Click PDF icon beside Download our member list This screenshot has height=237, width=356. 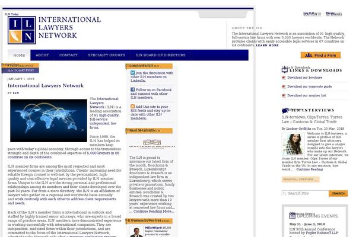[x=284, y=95]
